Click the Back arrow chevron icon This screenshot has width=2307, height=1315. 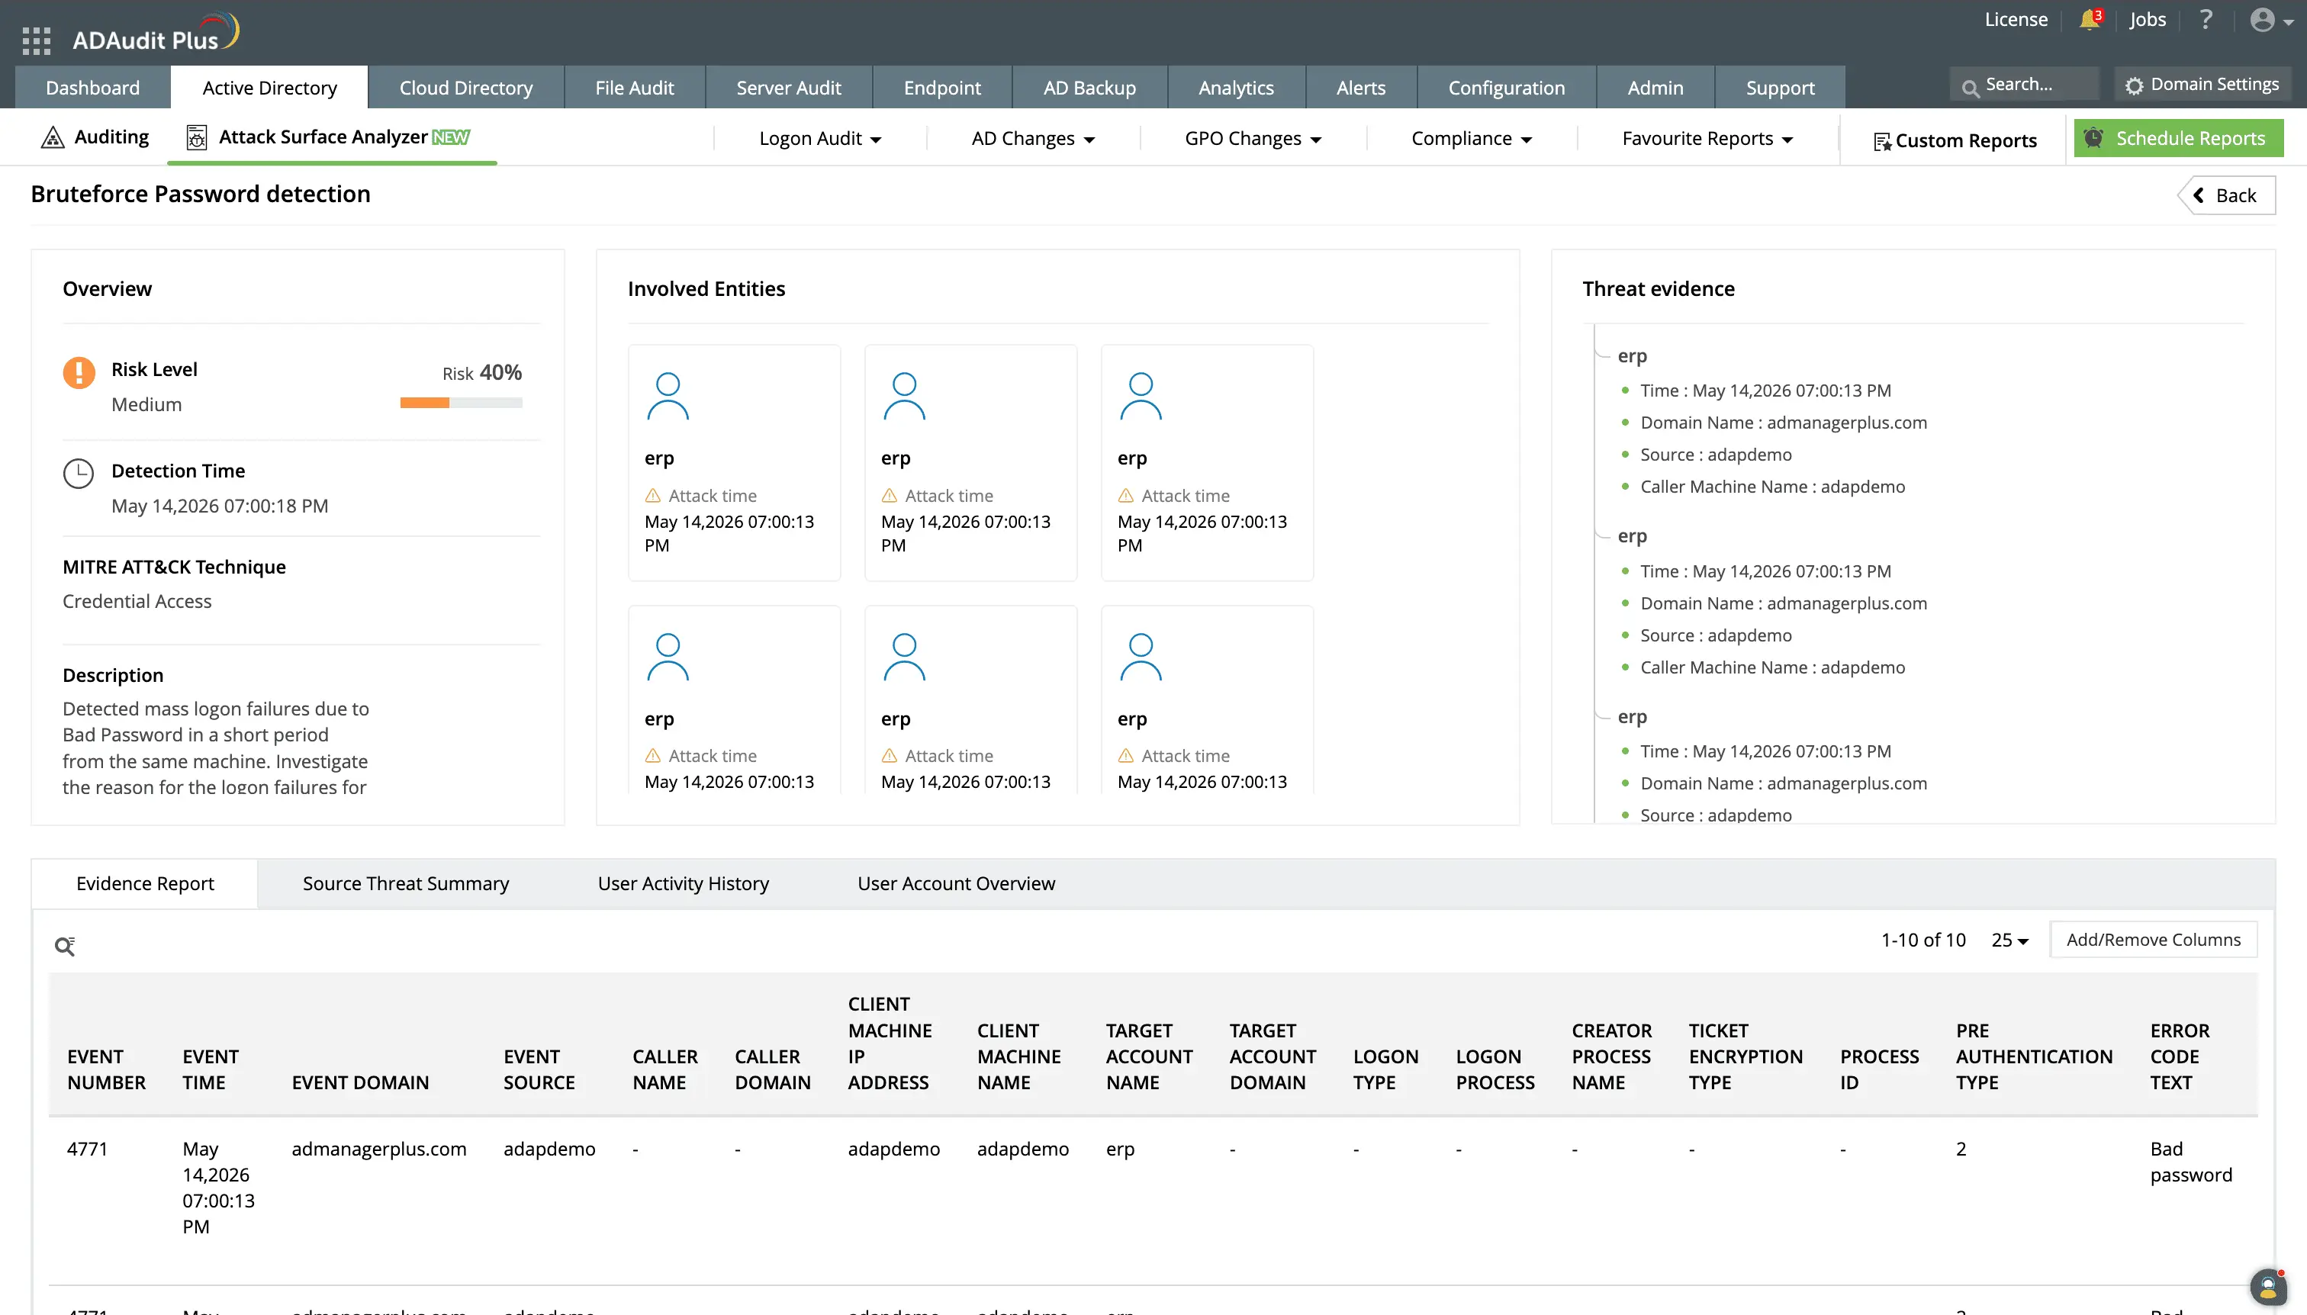click(2199, 195)
